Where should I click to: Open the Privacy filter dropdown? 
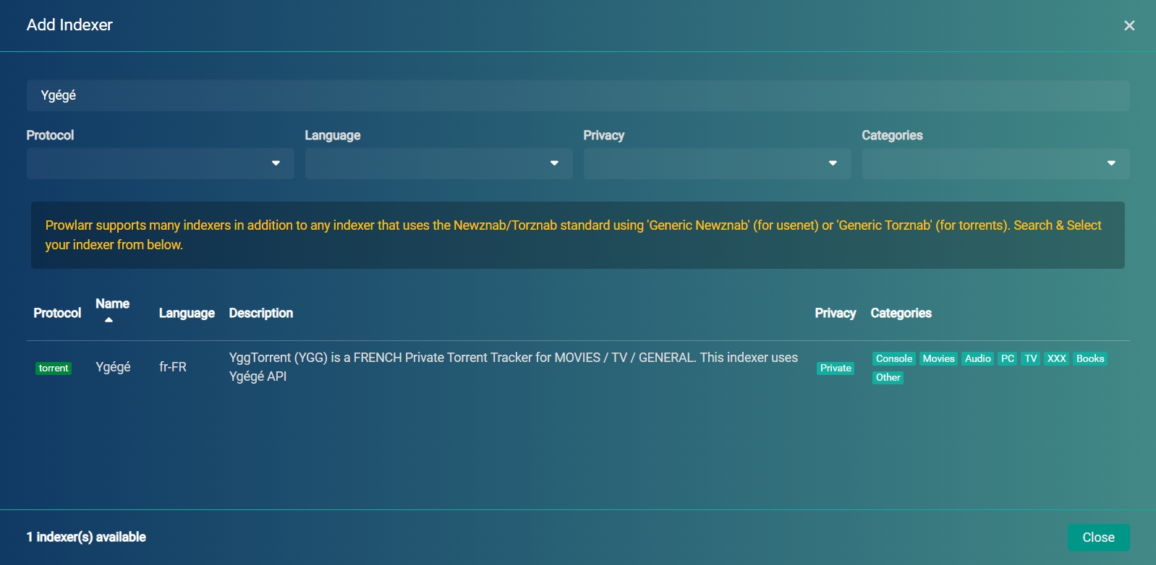pyautogui.click(x=718, y=163)
